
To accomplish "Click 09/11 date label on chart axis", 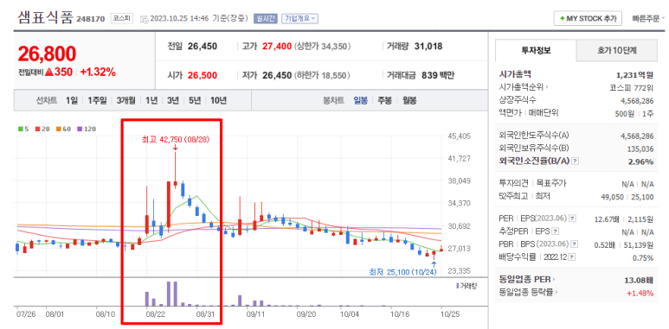I will (255, 314).
